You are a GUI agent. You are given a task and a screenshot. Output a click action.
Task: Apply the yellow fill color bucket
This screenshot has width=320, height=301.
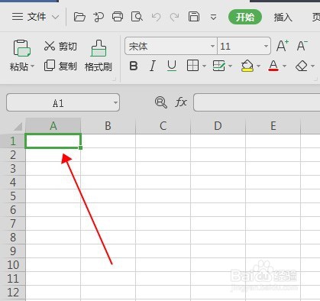(247, 66)
